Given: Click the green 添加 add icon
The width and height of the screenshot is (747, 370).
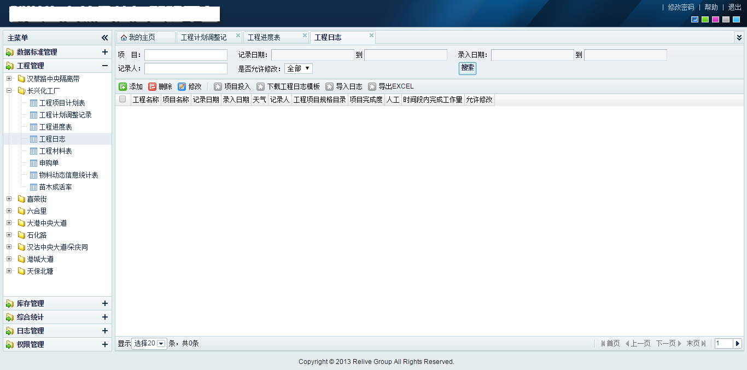Looking at the screenshot, I should coord(123,86).
